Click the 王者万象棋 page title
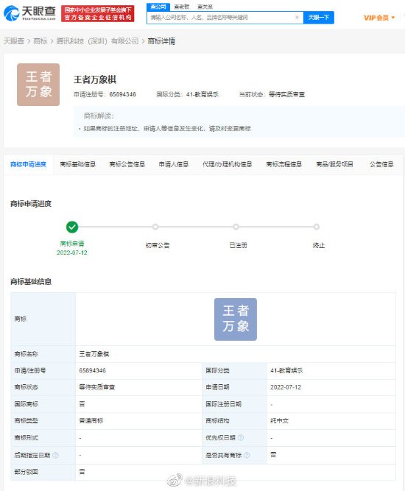Viewport: 405px width, 491px height. pos(95,80)
